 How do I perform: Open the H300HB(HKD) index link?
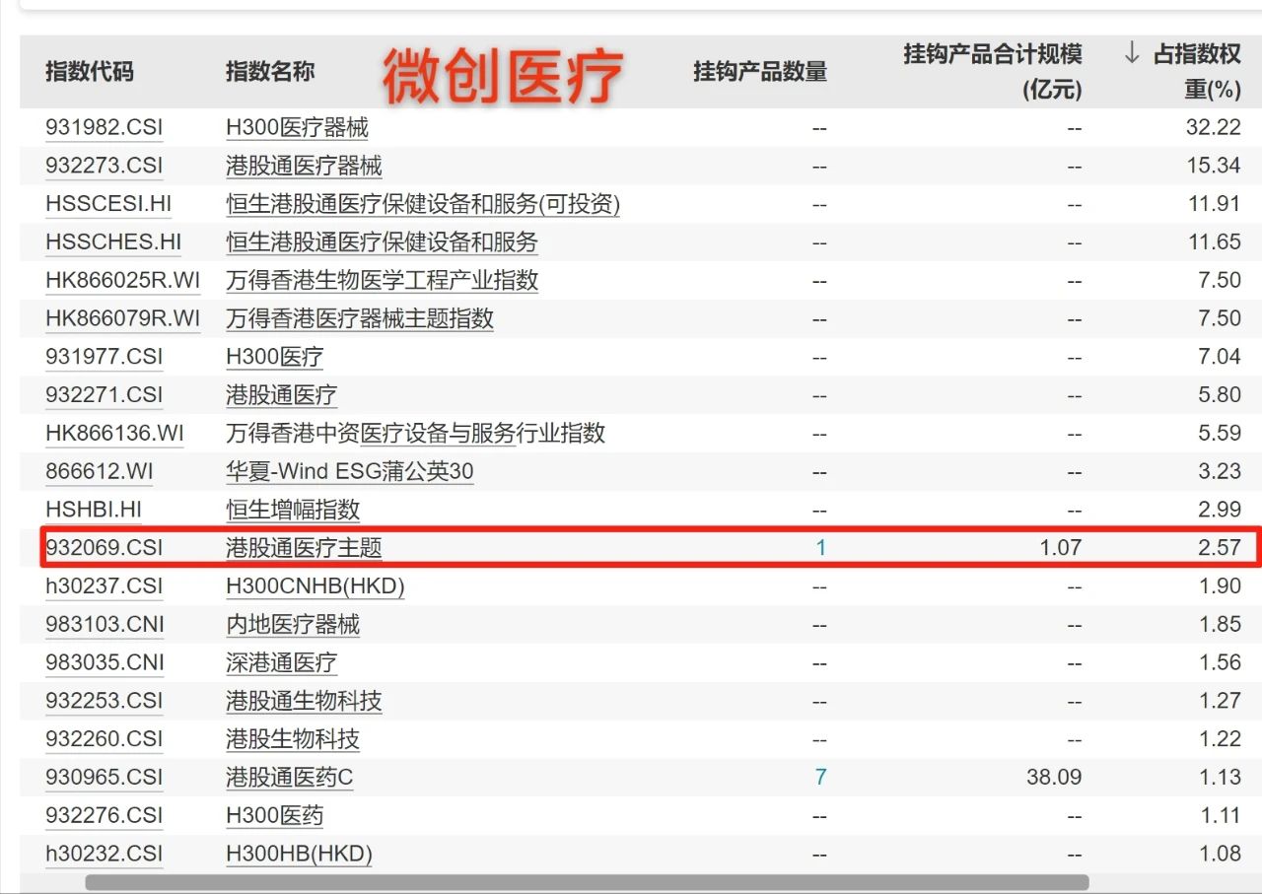(299, 854)
